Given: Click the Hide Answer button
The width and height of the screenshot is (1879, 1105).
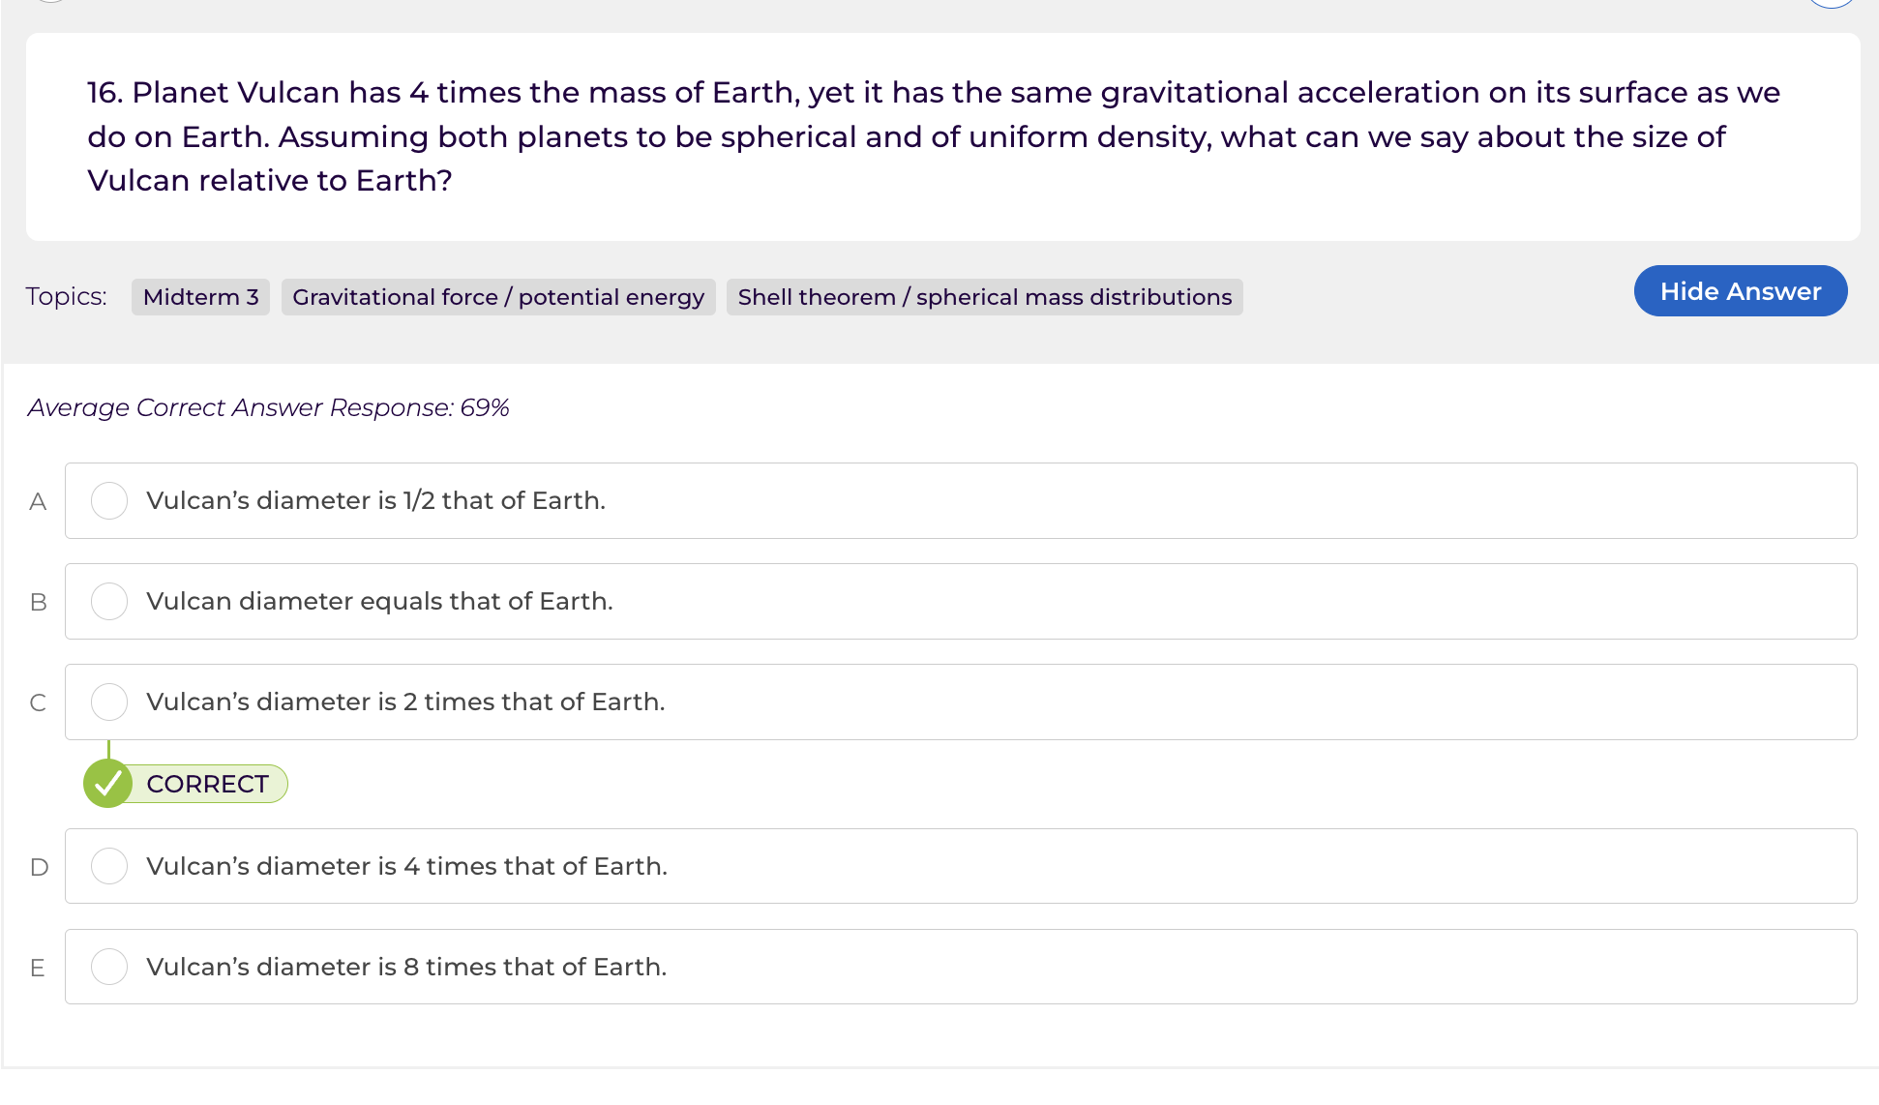Looking at the screenshot, I should (x=1740, y=291).
